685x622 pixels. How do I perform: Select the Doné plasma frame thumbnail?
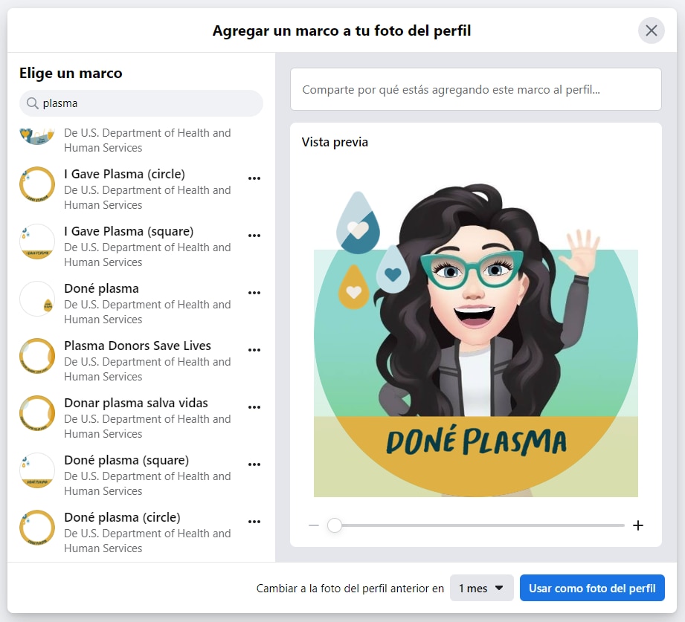[37, 299]
